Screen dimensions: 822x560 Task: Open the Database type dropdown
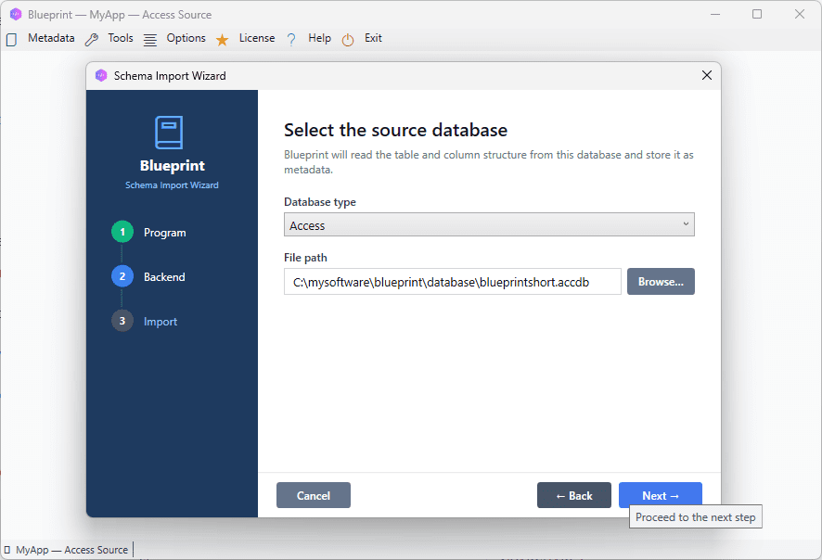[x=489, y=224]
